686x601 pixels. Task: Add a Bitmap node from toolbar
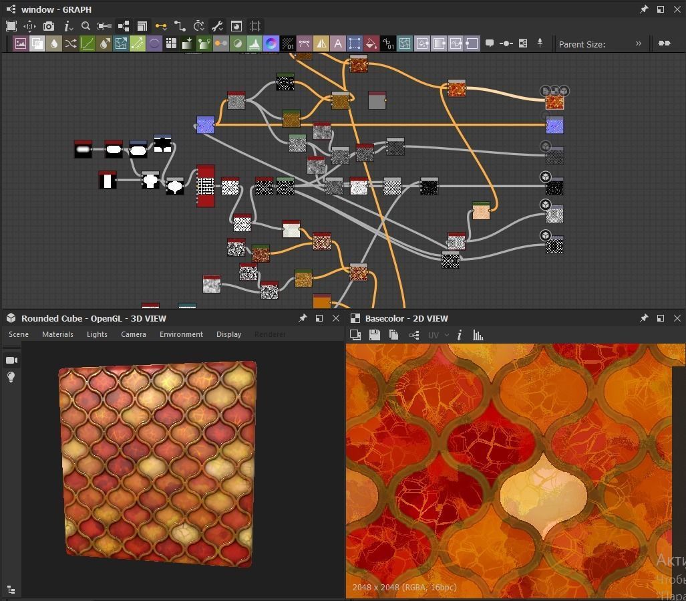coord(21,43)
